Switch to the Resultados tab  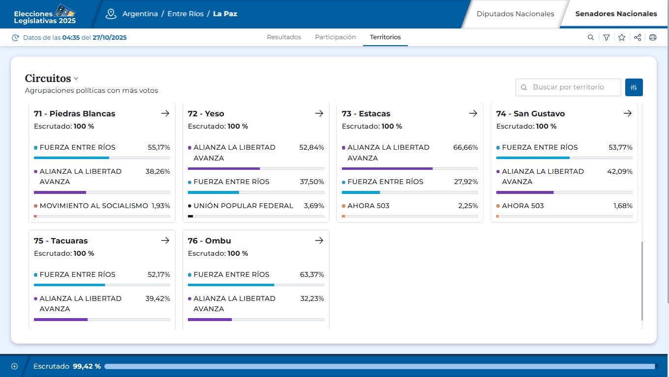284,37
